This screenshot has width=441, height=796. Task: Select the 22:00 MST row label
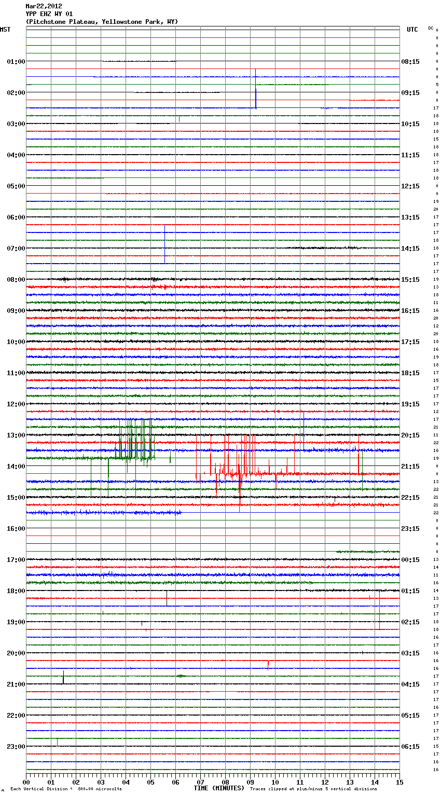(x=16, y=716)
